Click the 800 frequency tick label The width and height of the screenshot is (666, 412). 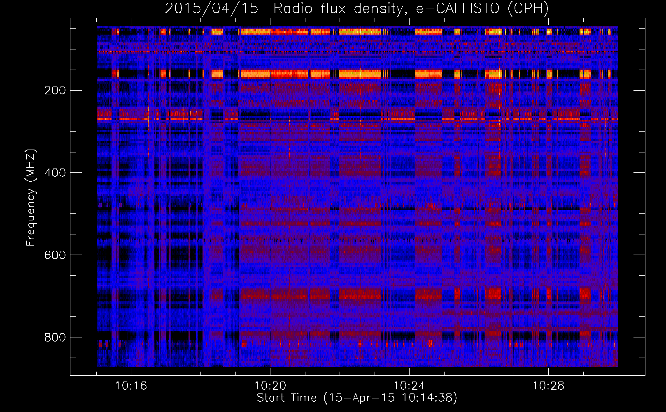[x=55, y=337]
